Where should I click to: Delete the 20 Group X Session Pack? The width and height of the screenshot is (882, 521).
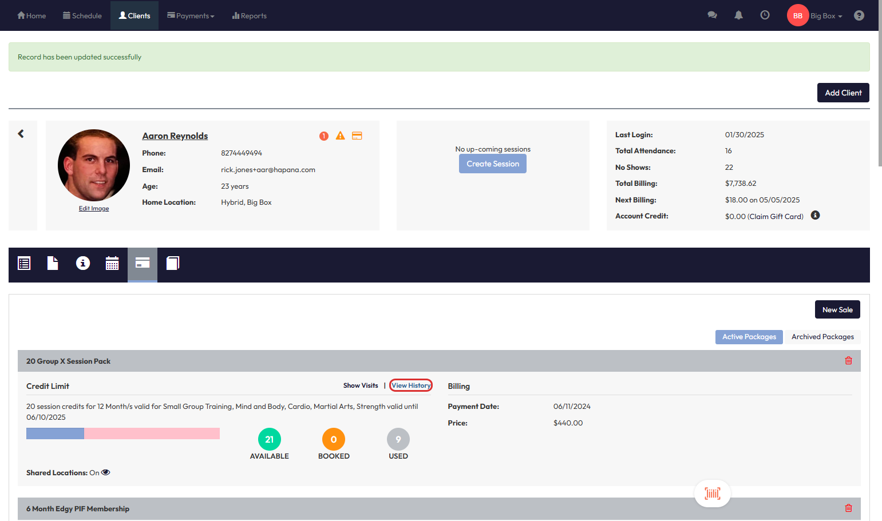(x=848, y=361)
